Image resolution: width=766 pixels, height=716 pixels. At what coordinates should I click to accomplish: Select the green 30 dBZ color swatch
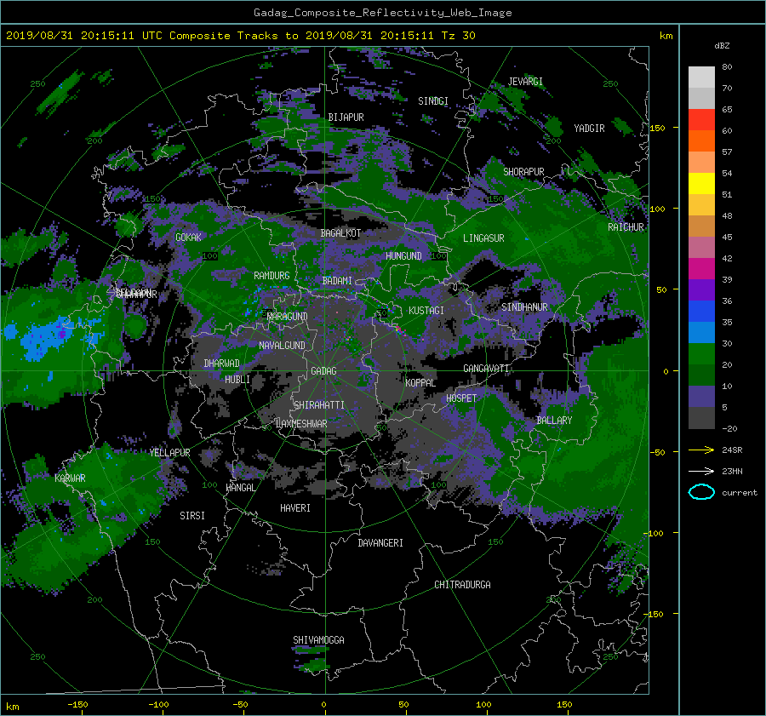(701, 353)
